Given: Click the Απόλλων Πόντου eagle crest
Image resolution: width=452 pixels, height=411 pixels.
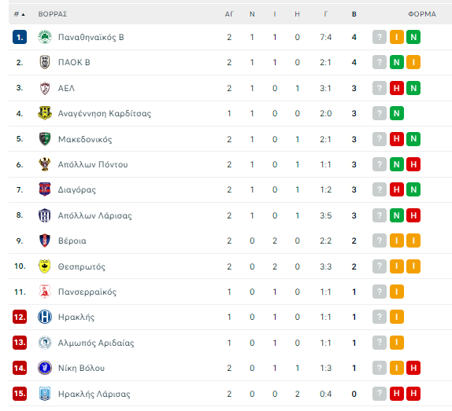Looking at the screenshot, I should point(45,164).
